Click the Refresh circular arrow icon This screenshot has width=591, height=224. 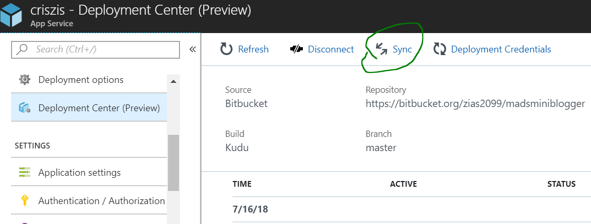coord(226,49)
